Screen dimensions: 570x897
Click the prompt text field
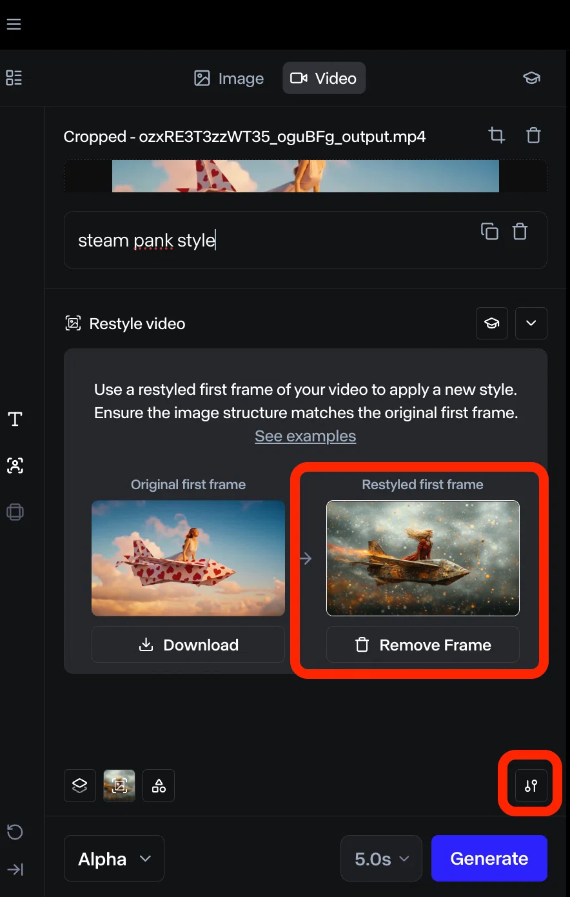[x=306, y=240]
